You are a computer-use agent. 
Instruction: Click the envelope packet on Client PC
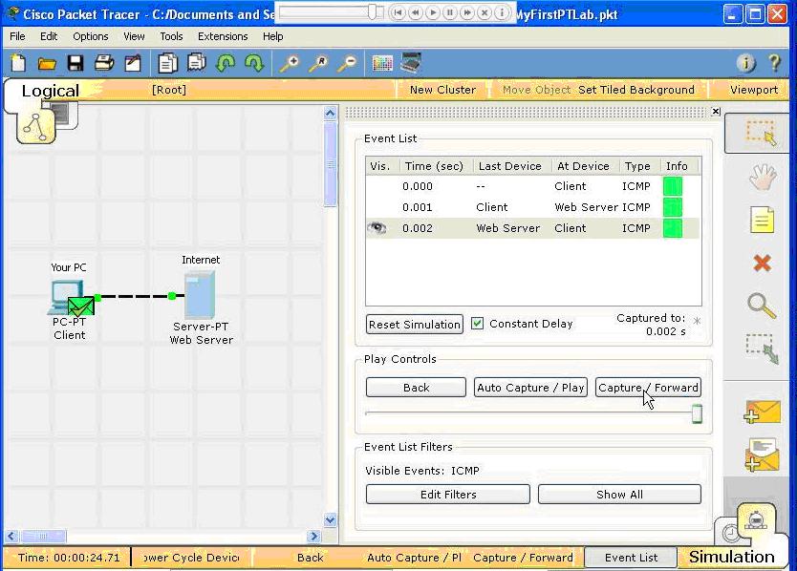(x=81, y=307)
